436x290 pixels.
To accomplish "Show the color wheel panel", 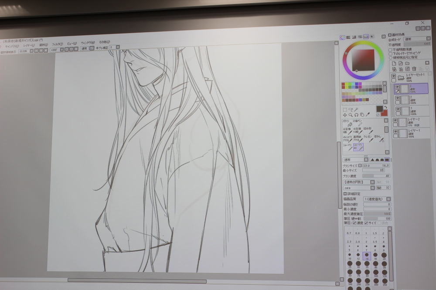I will 343,37.
